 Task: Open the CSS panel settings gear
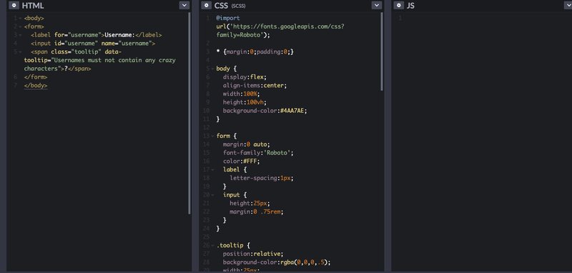[x=206, y=5]
